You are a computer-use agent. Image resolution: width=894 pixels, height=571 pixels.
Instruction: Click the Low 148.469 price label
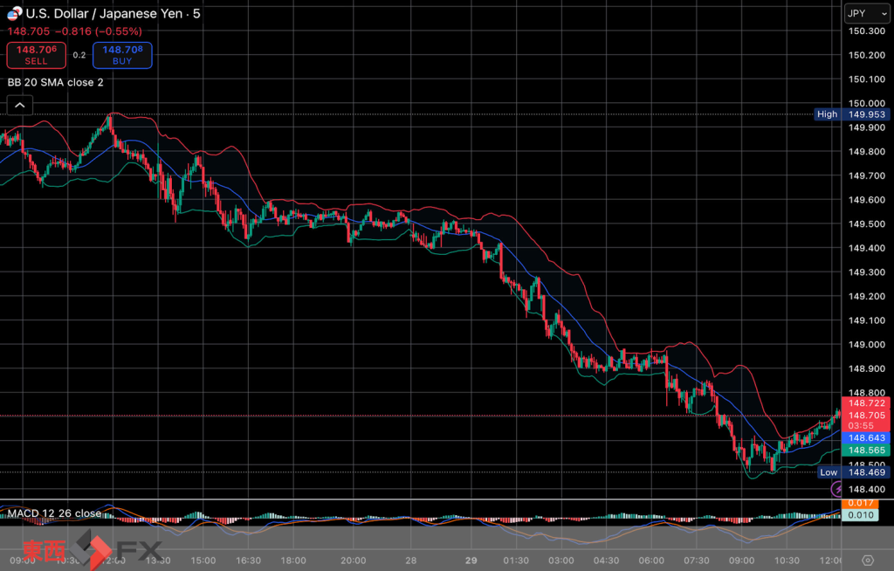coord(853,472)
